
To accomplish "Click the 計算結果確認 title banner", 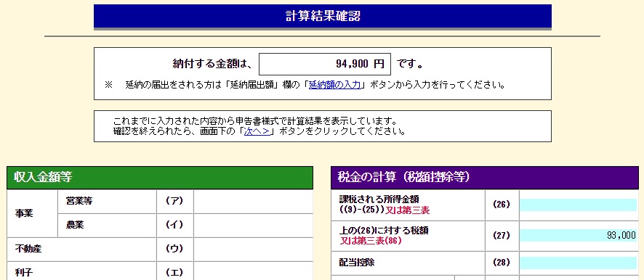I will (x=323, y=17).
